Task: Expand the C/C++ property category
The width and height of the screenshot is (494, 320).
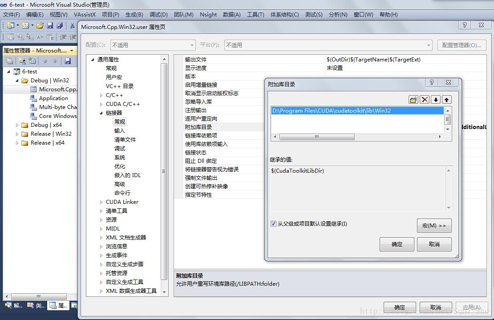Action: [x=101, y=95]
